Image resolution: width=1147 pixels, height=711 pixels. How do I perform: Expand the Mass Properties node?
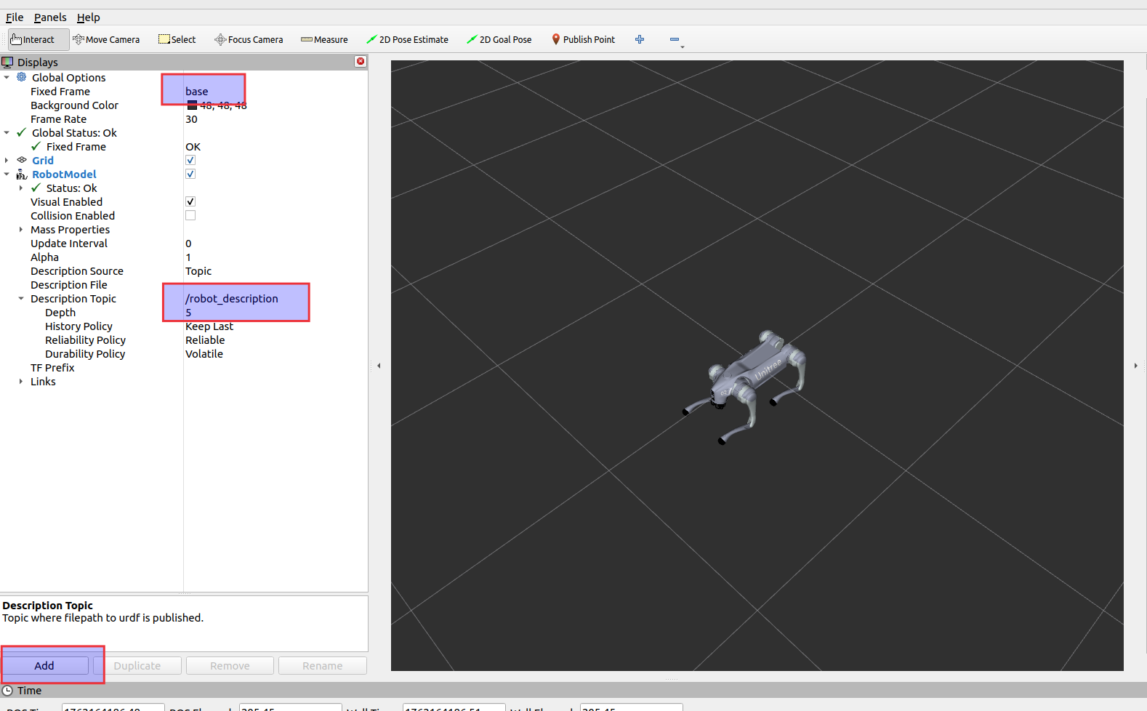click(x=21, y=229)
